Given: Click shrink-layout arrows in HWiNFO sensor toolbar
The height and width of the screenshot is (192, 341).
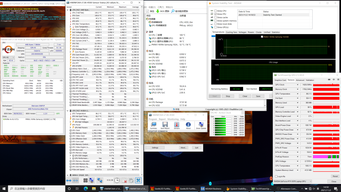Looking at the screenshot, I should 75,181.
